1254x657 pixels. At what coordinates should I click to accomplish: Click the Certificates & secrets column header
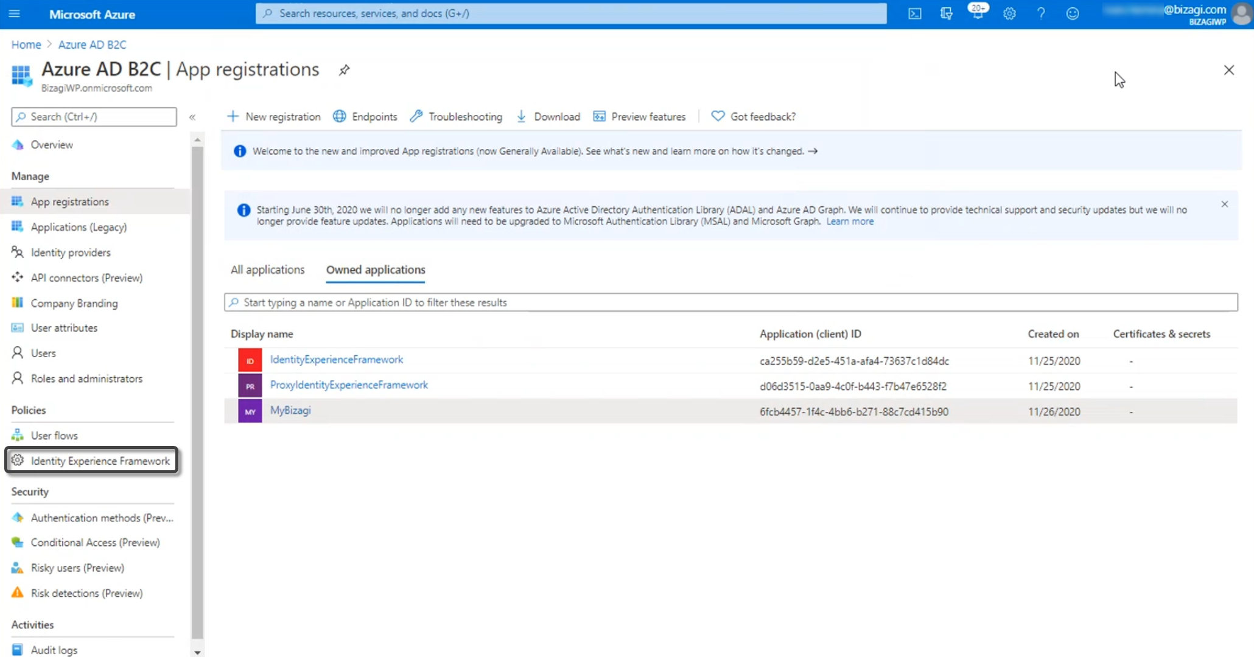[1161, 334]
